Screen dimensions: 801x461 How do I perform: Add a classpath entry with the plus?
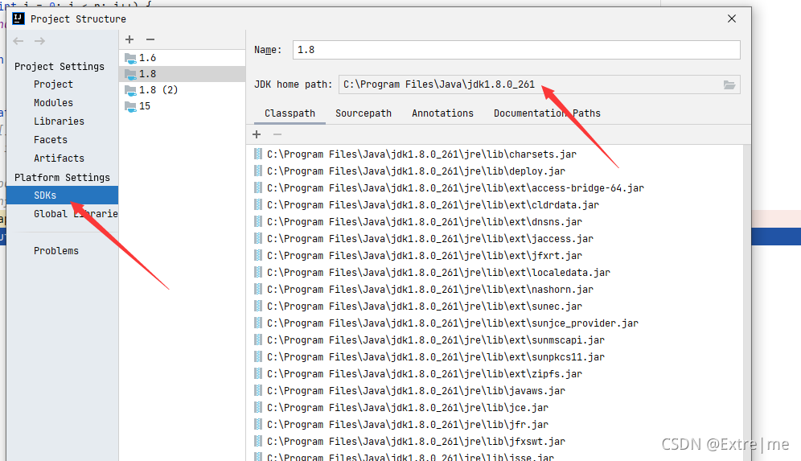point(257,134)
